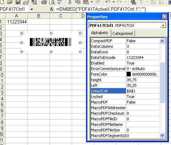Click the black ForeColor swatch
The image size is (171, 145).
pyautogui.click(x=129, y=74)
